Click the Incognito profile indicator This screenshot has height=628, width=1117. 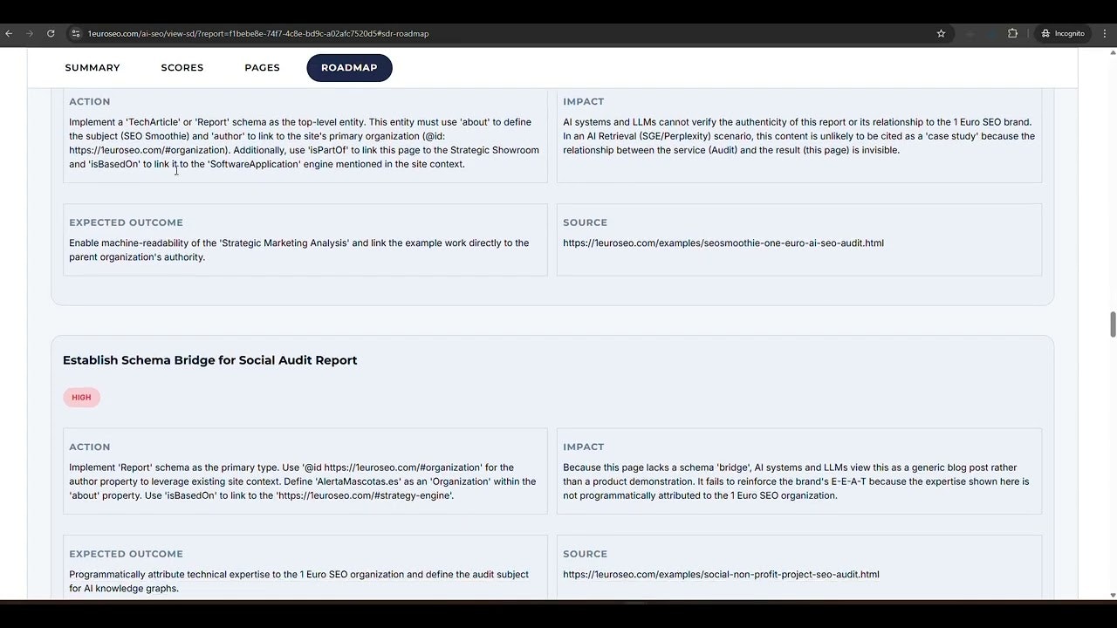point(1062,33)
